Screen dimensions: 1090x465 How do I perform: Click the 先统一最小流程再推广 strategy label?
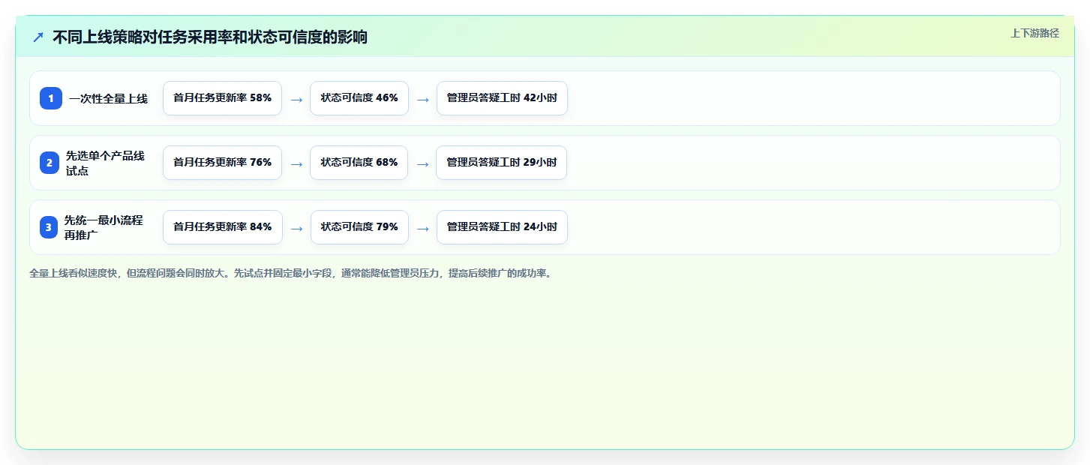click(104, 227)
